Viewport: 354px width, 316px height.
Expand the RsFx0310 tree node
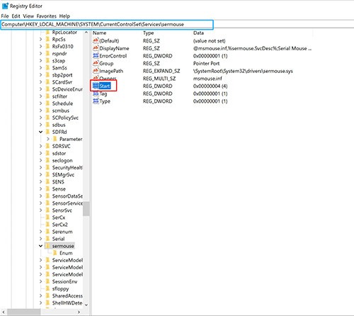[40, 46]
